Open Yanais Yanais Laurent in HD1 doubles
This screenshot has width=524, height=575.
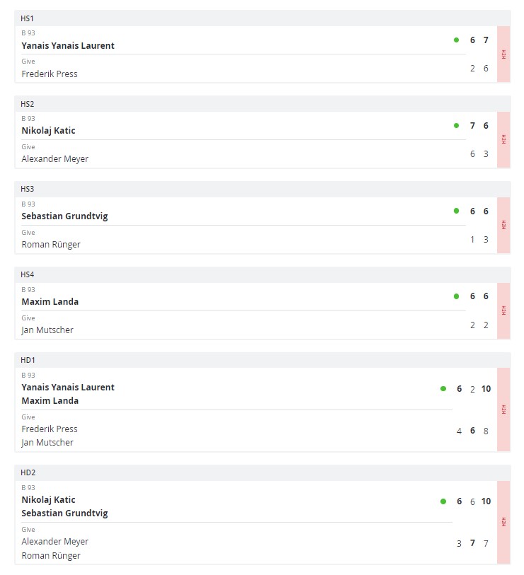68,388
